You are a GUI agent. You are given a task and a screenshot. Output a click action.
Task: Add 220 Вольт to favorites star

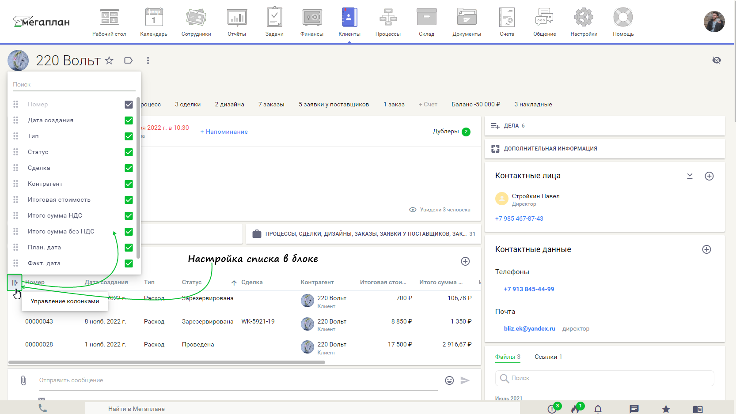pyautogui.click(x=109, y=60)
